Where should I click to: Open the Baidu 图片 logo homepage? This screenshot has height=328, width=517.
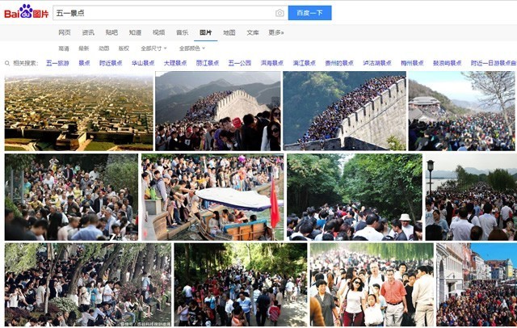point(26,12)
